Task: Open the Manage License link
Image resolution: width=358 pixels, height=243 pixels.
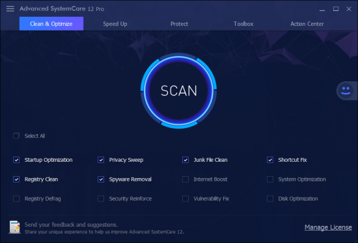Action: (x=328, y=227)
